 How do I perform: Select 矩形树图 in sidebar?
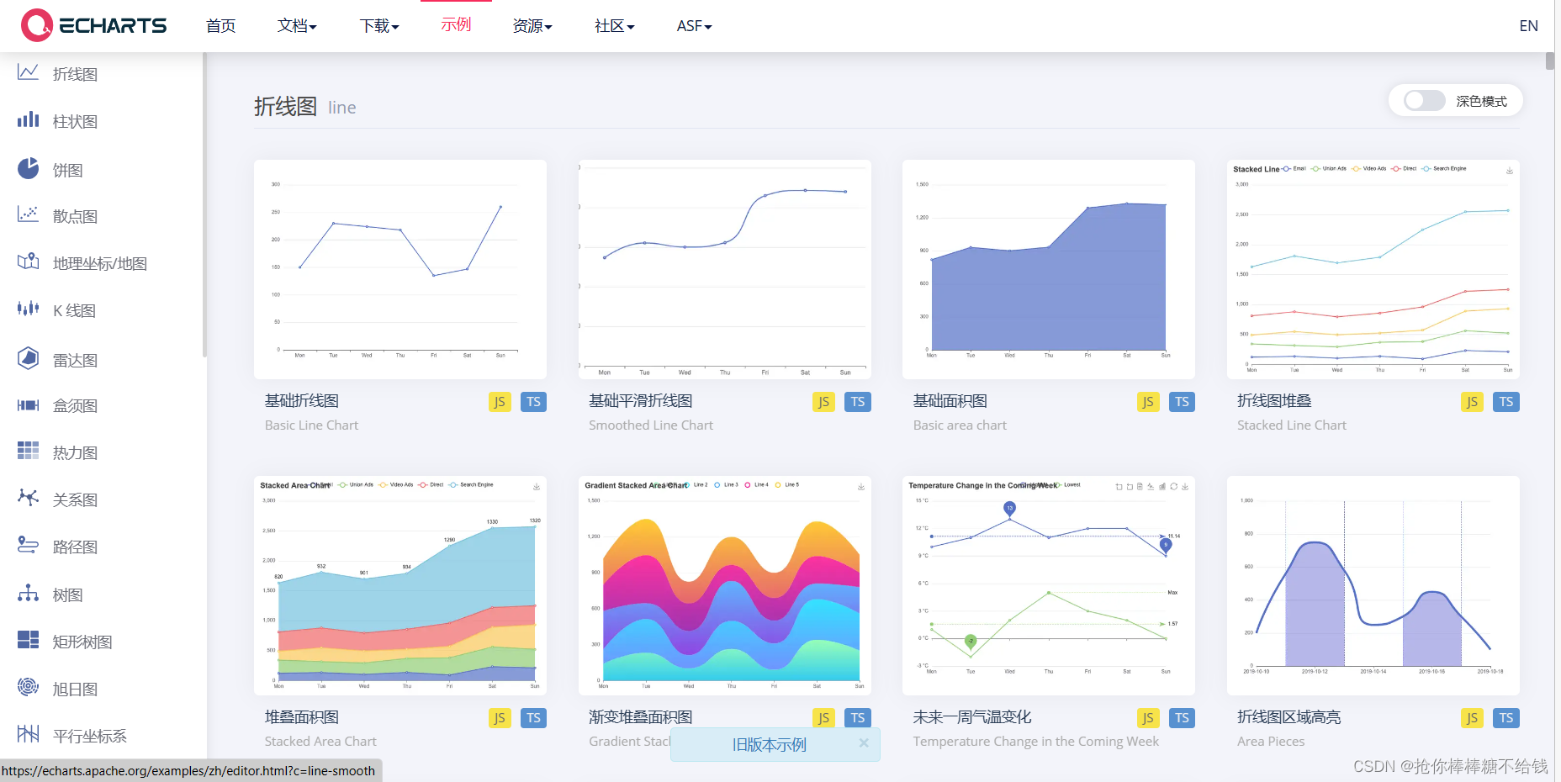(x=82, y=642)
